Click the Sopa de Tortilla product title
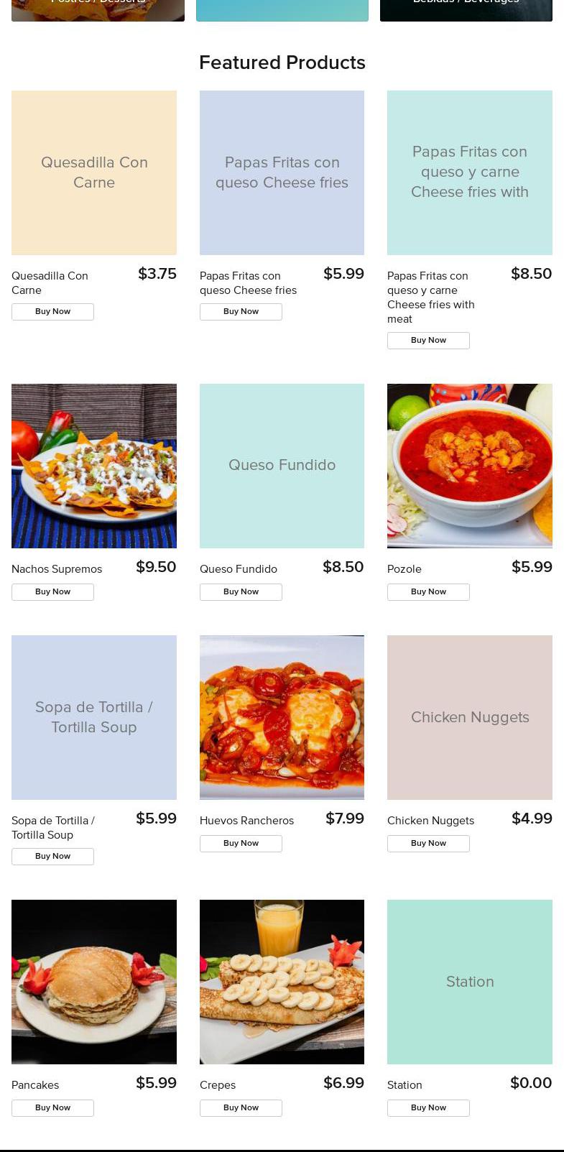564x1152 pixels. [53, 828]
